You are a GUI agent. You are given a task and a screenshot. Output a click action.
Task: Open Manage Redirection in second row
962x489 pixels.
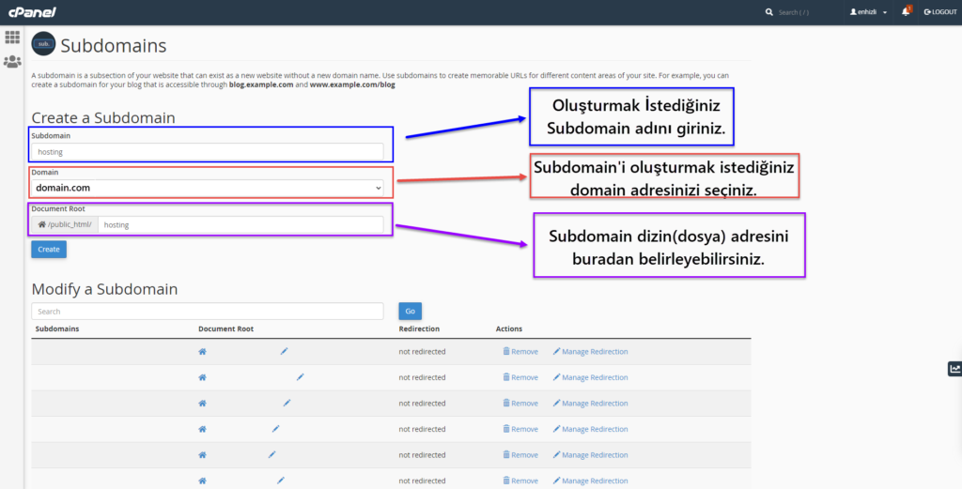[590, 377]
